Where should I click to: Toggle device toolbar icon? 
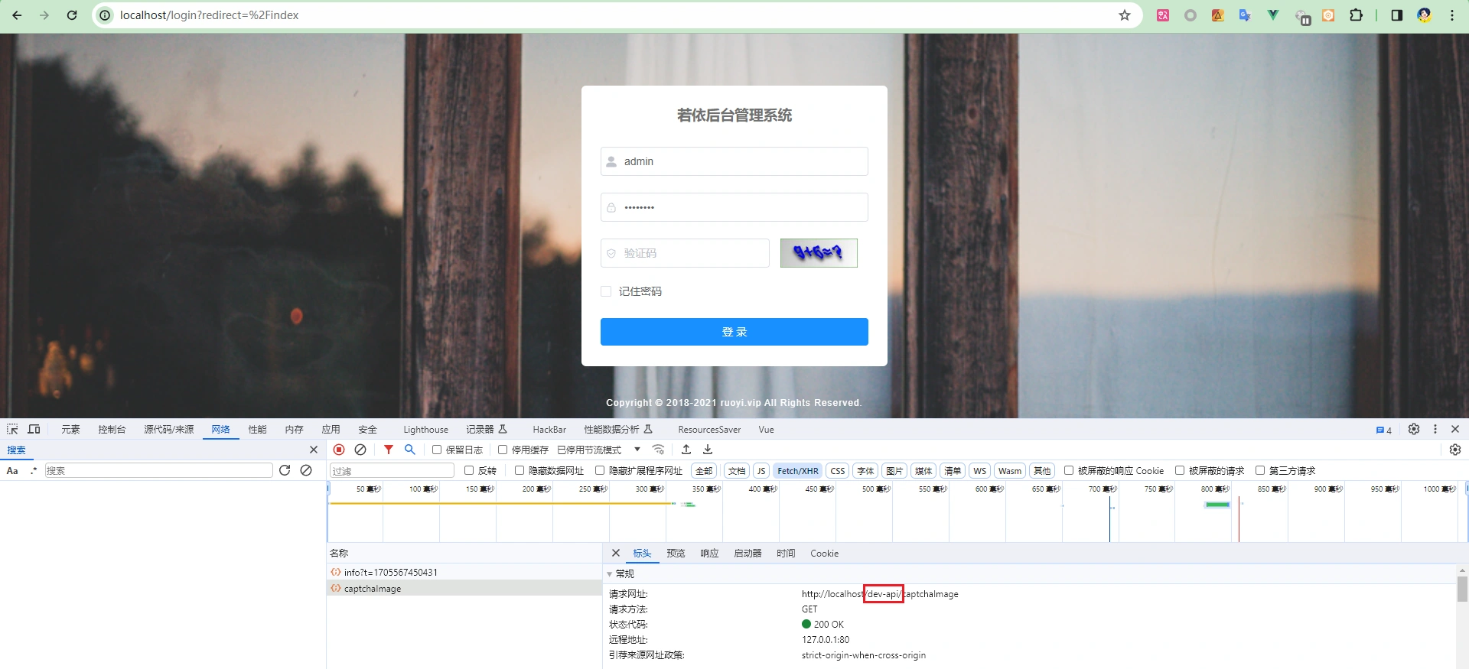click(x=34, y=430)
